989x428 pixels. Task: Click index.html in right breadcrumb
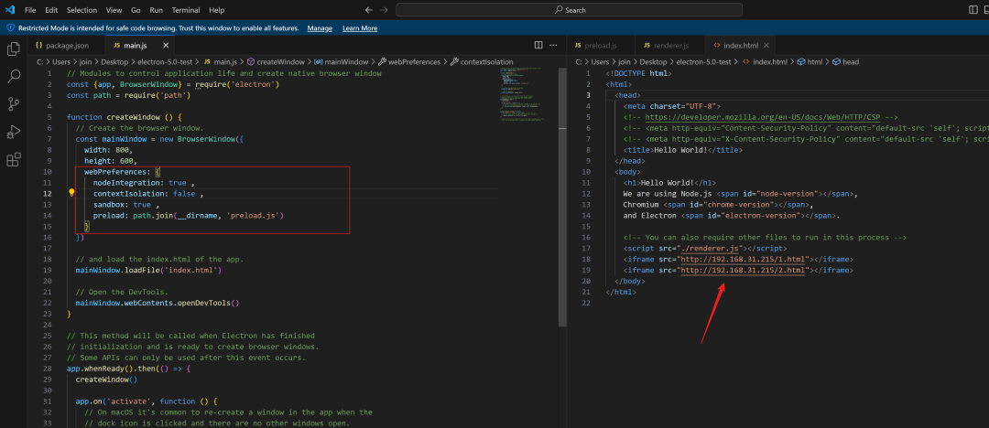coord(764,62)
